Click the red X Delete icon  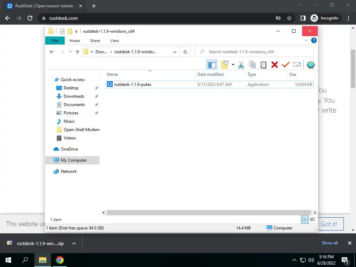pos(275,65)
